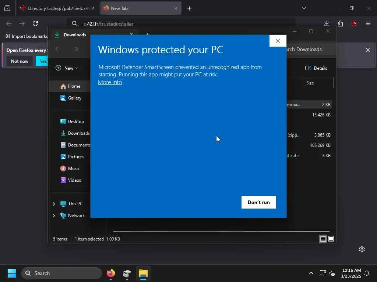Open the New dropdown in File Explorer
This screenshot has height=282, width=377.
tap(67, 68)
